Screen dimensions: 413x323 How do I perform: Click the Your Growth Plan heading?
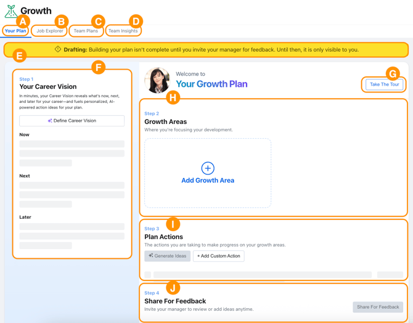[x=211, y=84]
